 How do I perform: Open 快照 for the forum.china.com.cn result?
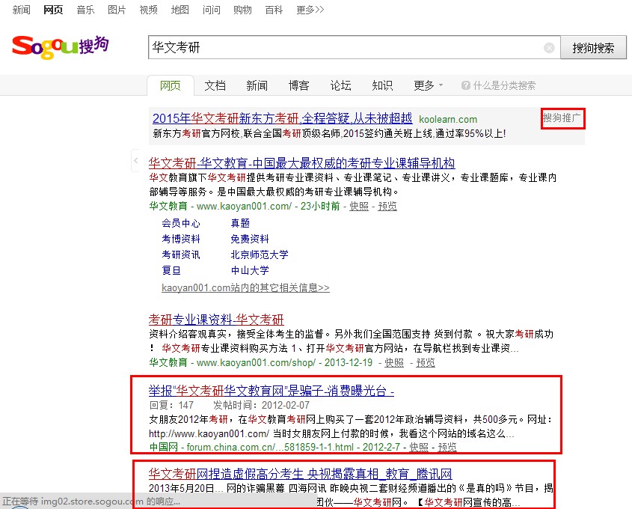click(419, 448)
